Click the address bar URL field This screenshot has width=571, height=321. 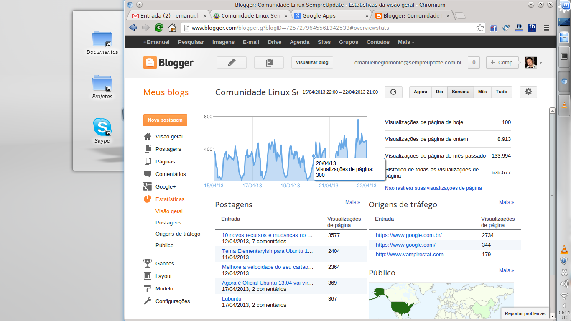pos(333,28)
